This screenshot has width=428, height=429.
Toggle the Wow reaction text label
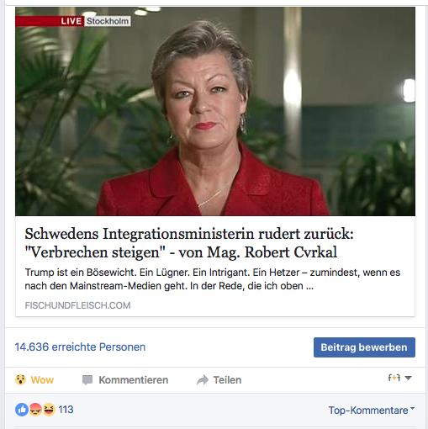click(42, 380)
